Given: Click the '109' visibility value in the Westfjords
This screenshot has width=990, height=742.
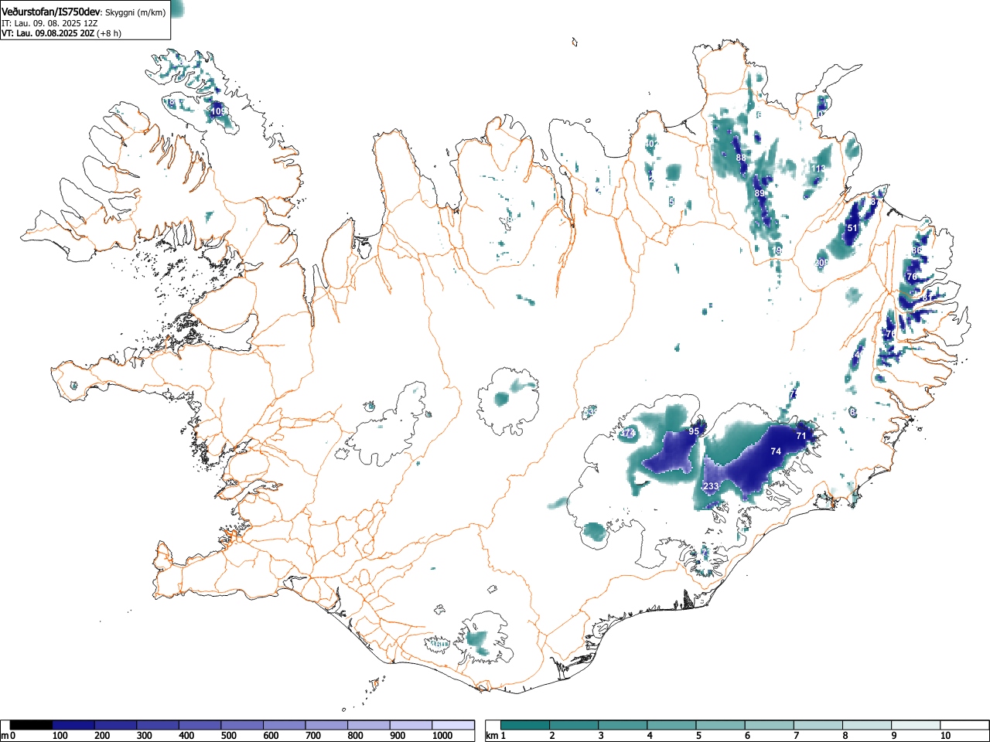Looking at the screenshot, I should (220, 112).
